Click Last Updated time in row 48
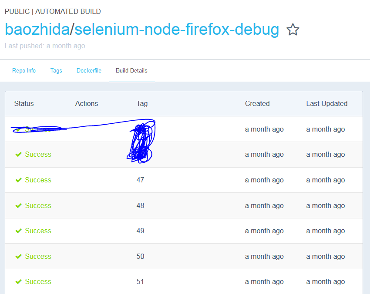This screenshot has width=370, height=294. click(326, 206)
